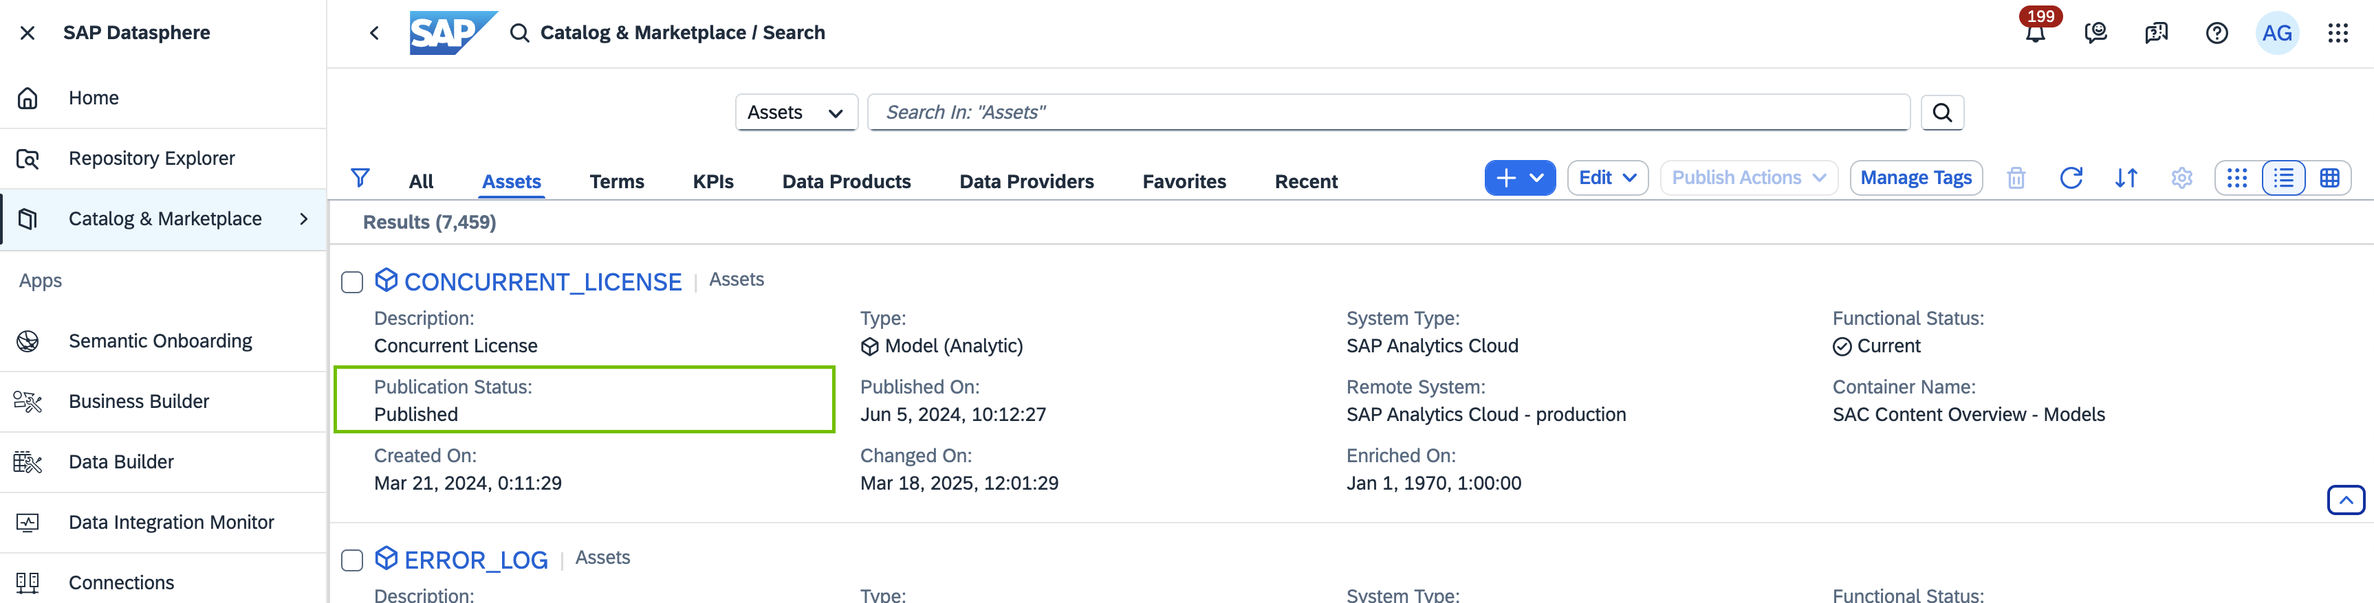Click into the Search In Assets field

click(1387, 113)
